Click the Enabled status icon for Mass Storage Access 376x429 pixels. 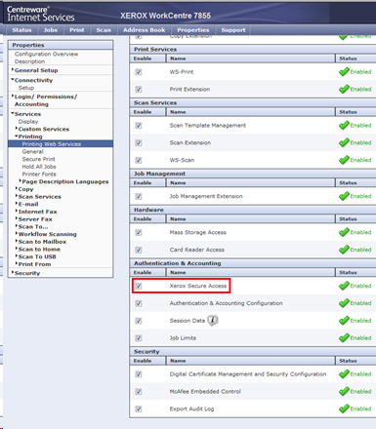point(344,232)
